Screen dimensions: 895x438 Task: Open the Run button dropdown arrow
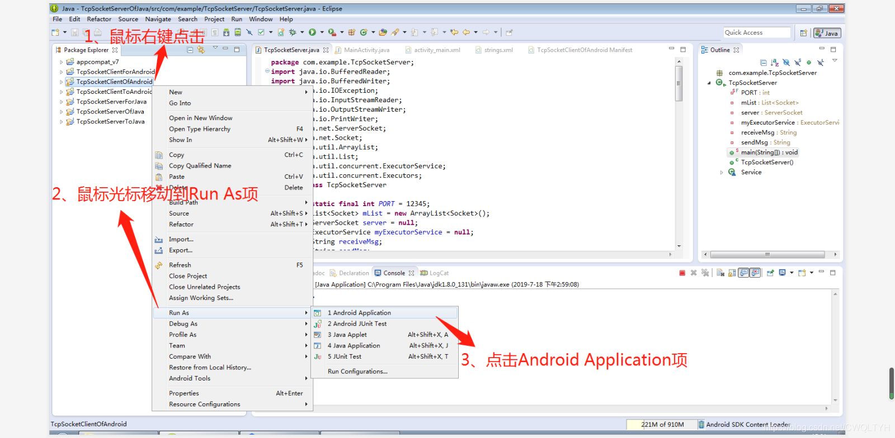(322, 32)
